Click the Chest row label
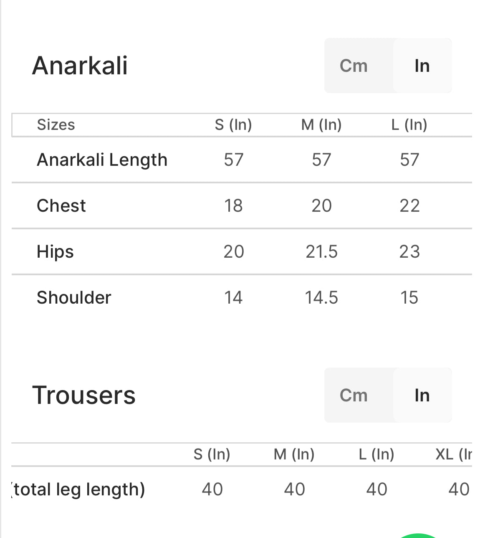Image resolution: width=485 pixels, height=538 pixels. pyautogui.click(x=61, y=206)
